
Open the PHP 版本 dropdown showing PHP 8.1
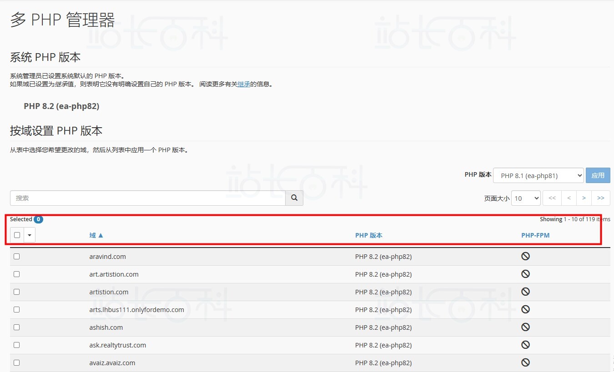tap(539, 175)
